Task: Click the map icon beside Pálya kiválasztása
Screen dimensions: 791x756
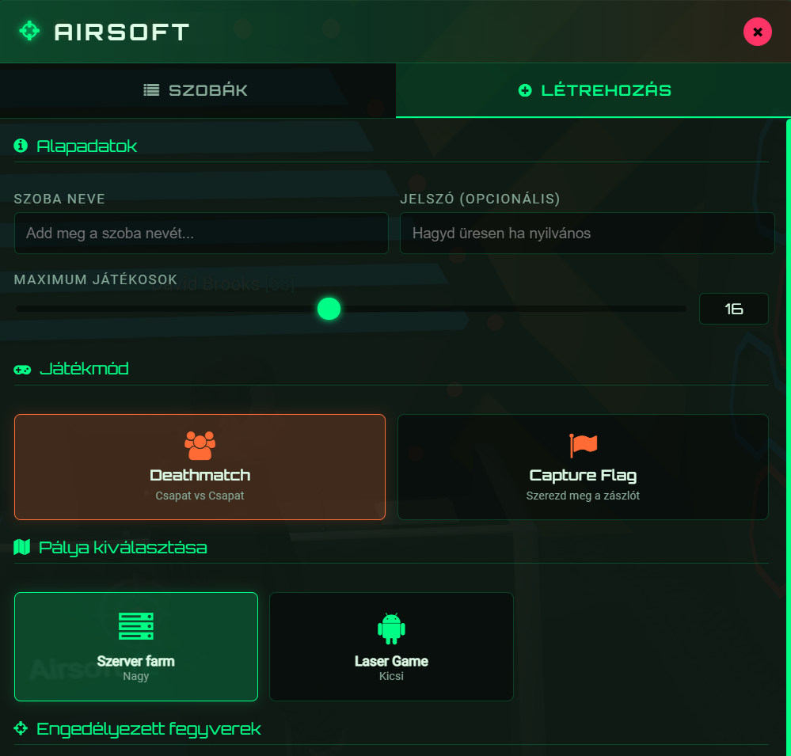Action: 22,547
